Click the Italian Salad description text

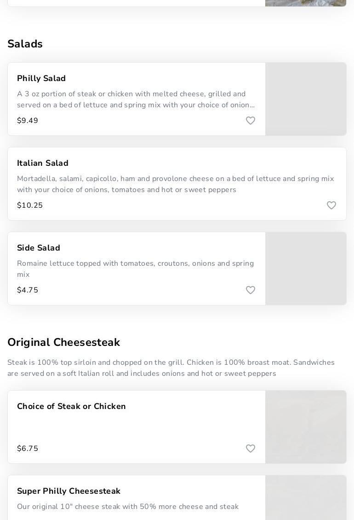point(176,184)
